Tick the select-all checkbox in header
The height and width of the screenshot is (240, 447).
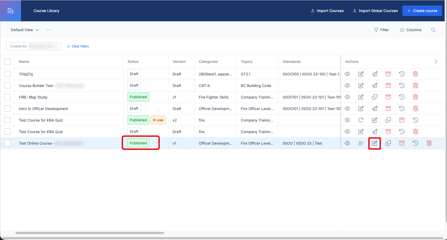[x=8, y=62]
